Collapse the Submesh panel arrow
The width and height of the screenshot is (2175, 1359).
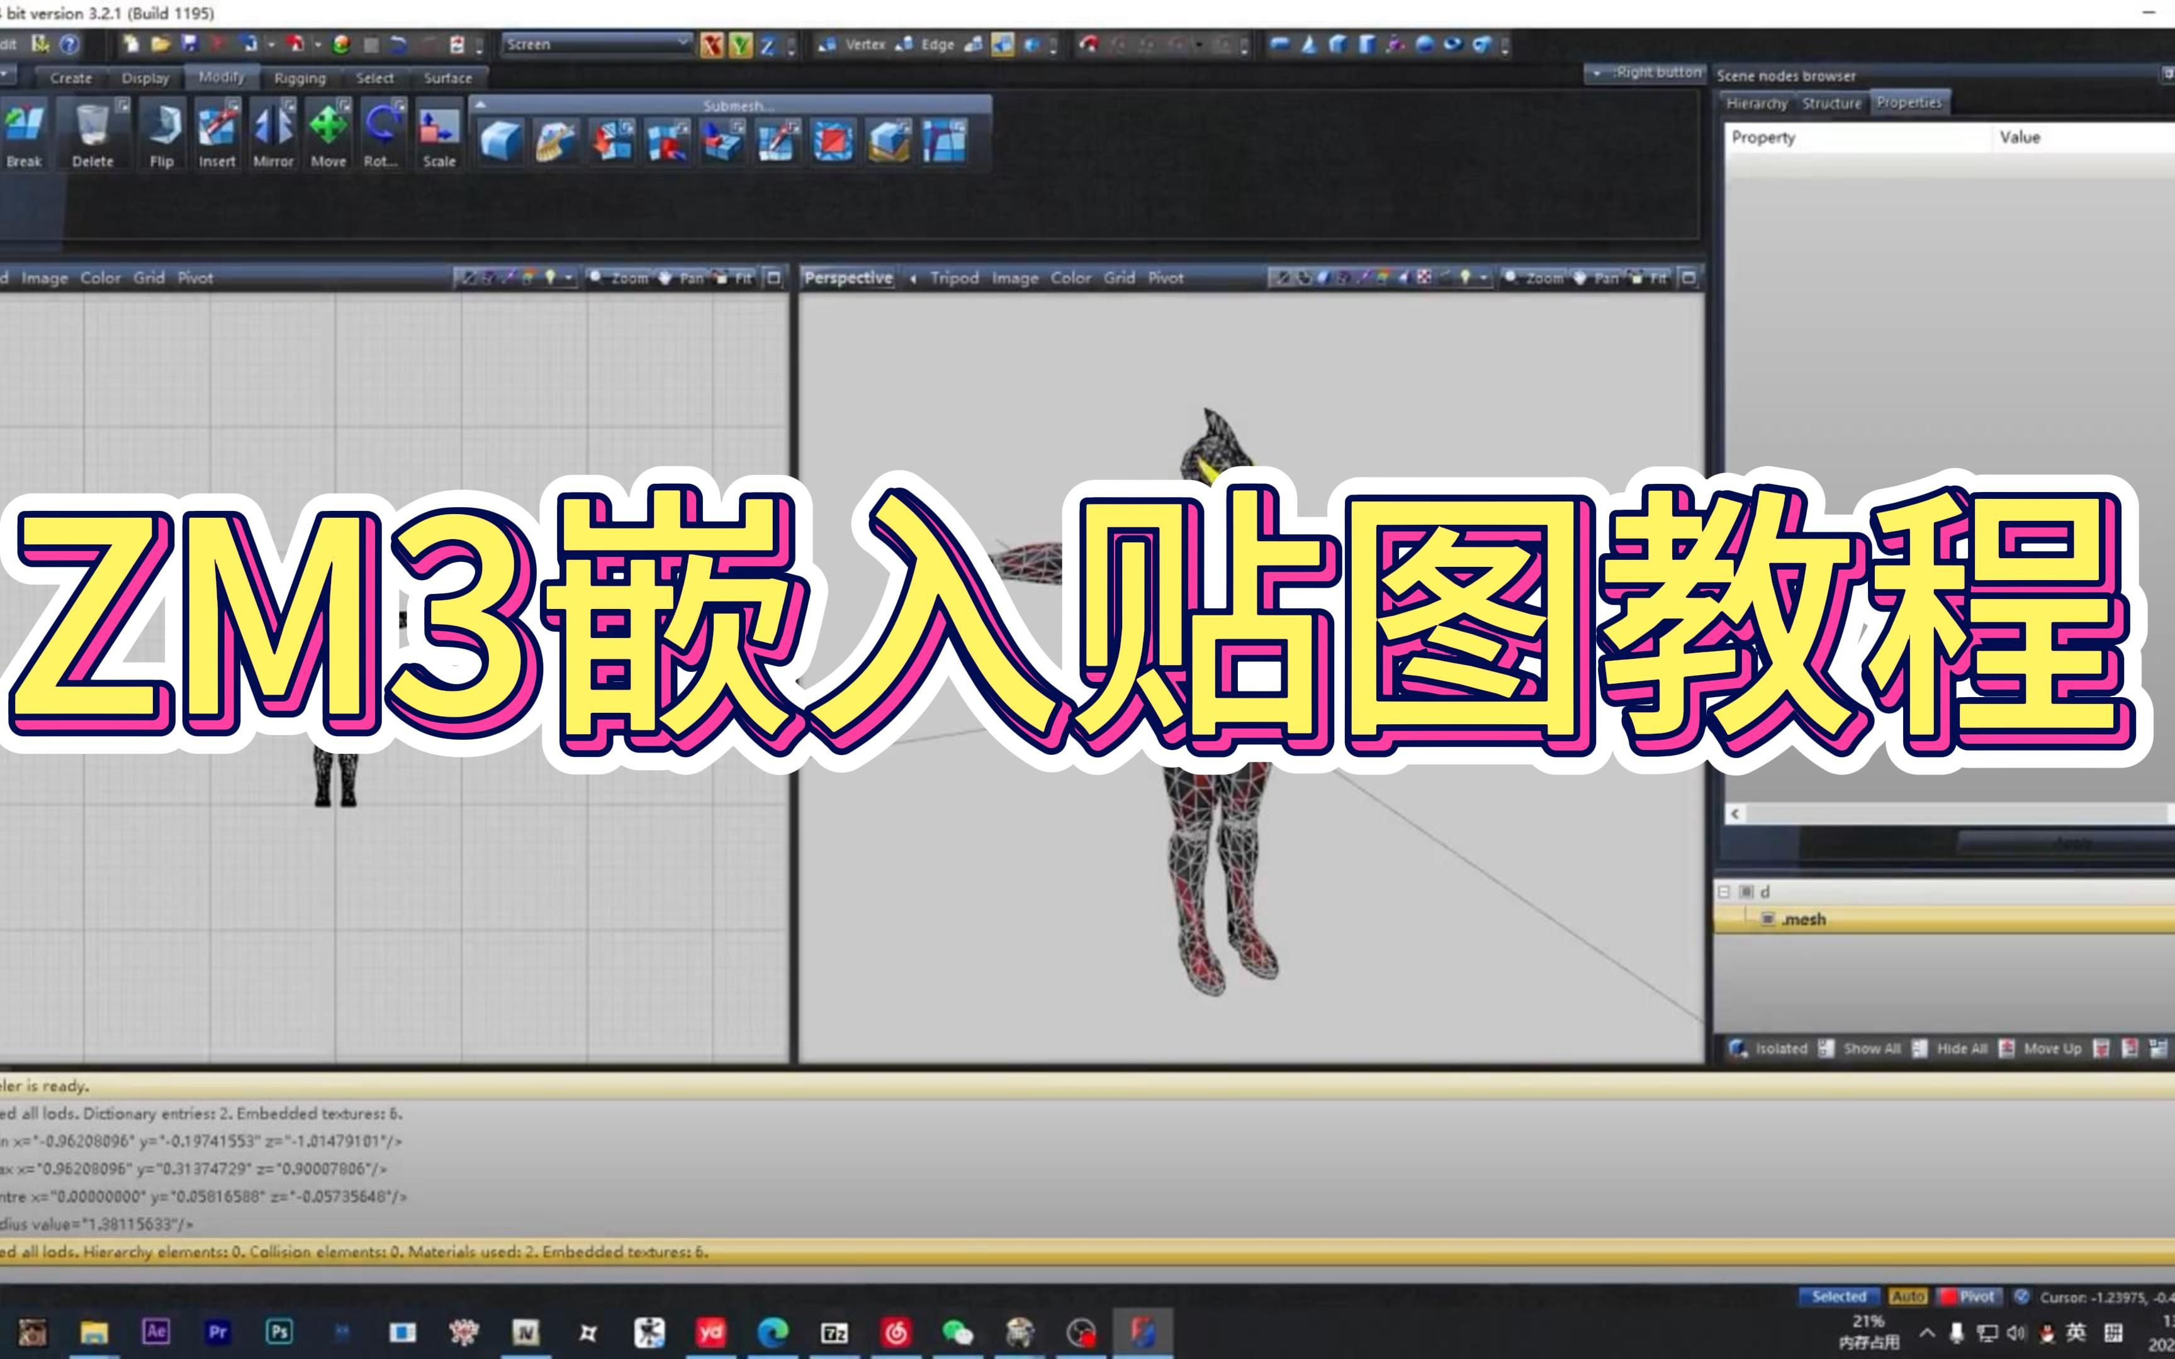coord(480,105)
